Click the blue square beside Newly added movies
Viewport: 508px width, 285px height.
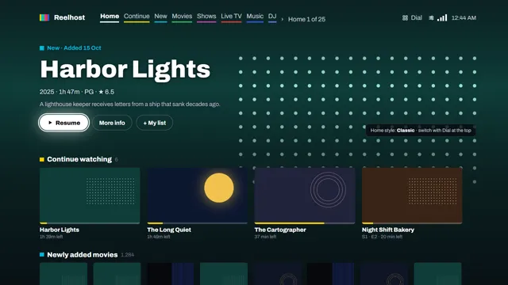tap(42, 255)
